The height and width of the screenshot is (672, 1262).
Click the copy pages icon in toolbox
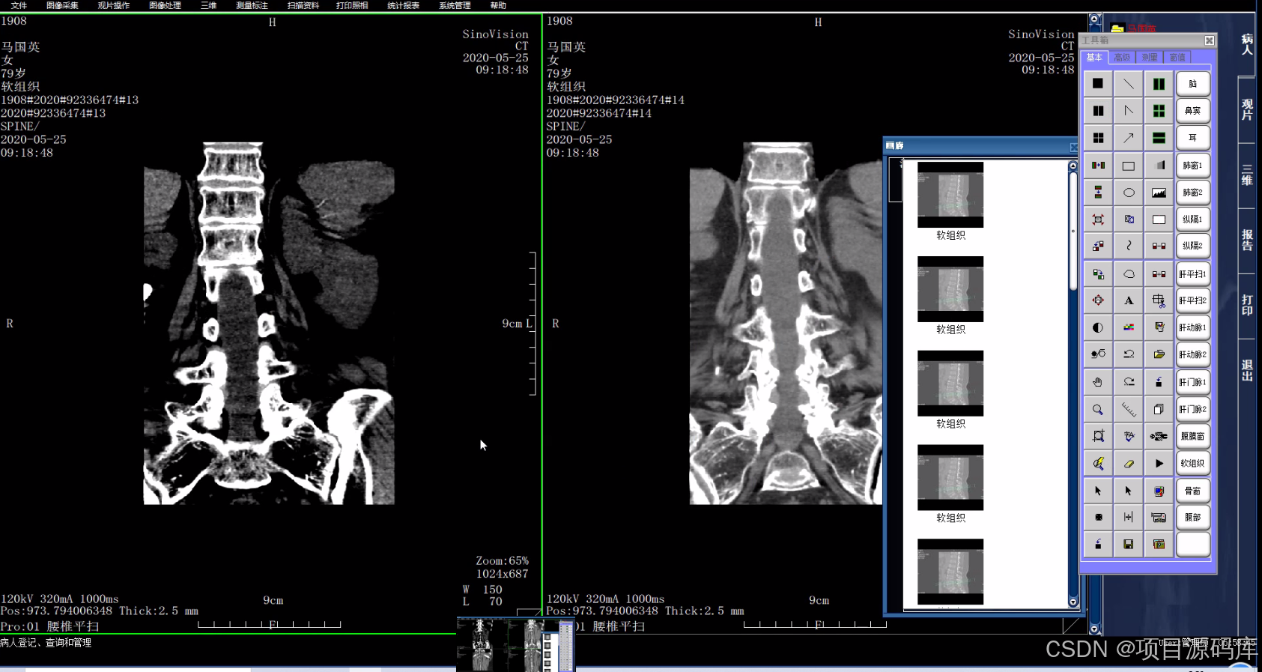(x=1159, y=409)
